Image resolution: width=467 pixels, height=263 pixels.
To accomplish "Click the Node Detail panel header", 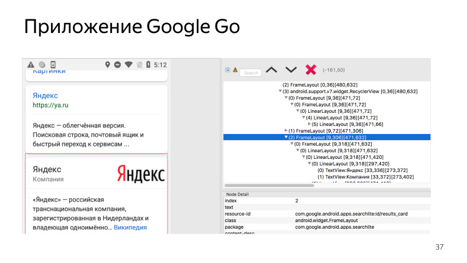I will [x=327, y=194].
